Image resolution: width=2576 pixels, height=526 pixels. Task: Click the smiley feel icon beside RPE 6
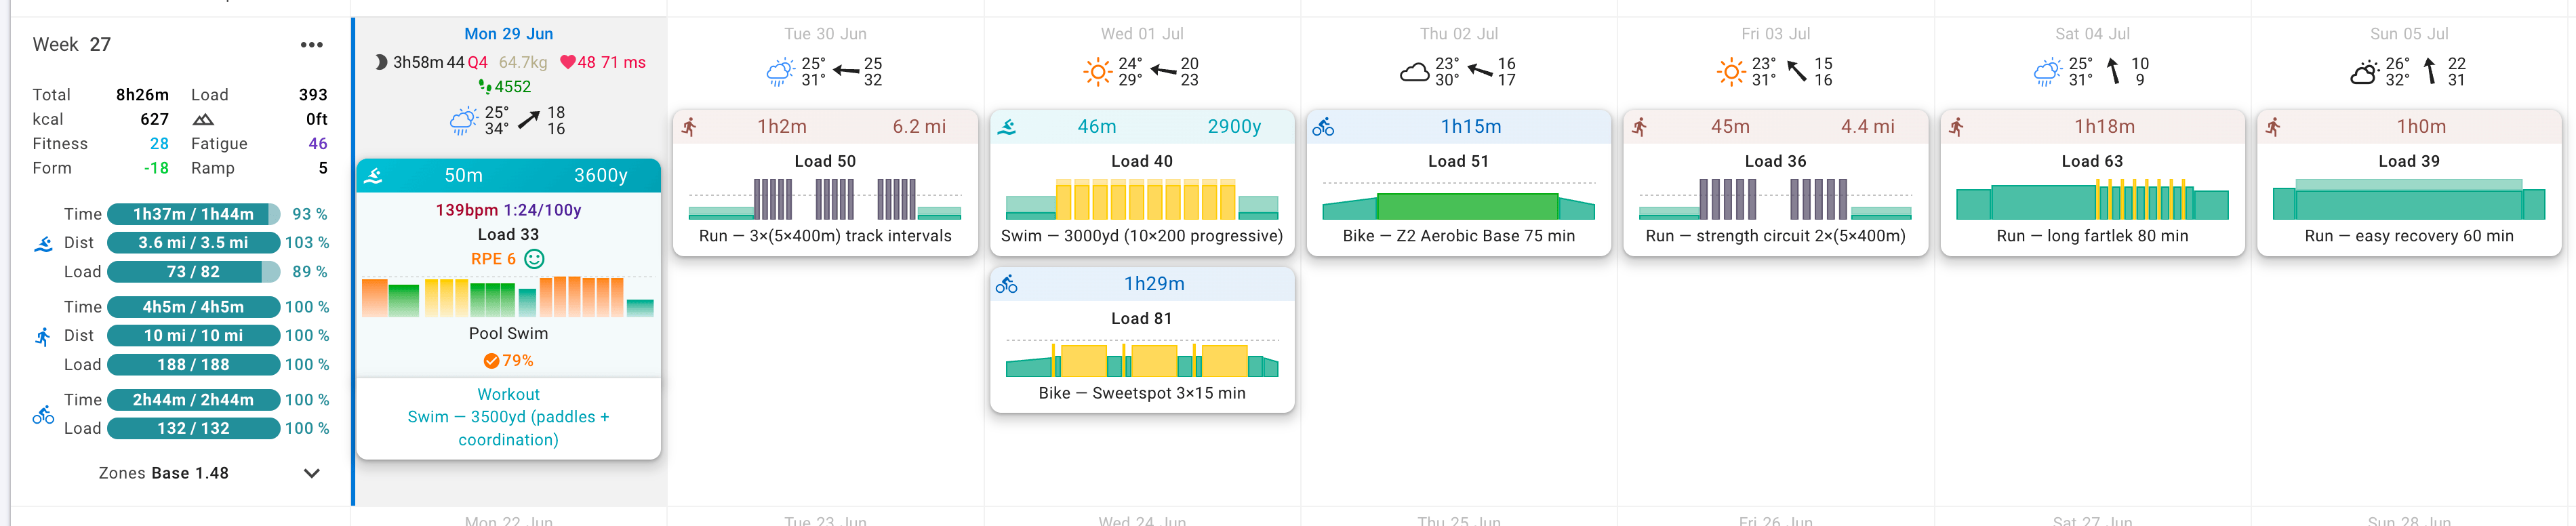pyautogui.click(x=535, y=259)
